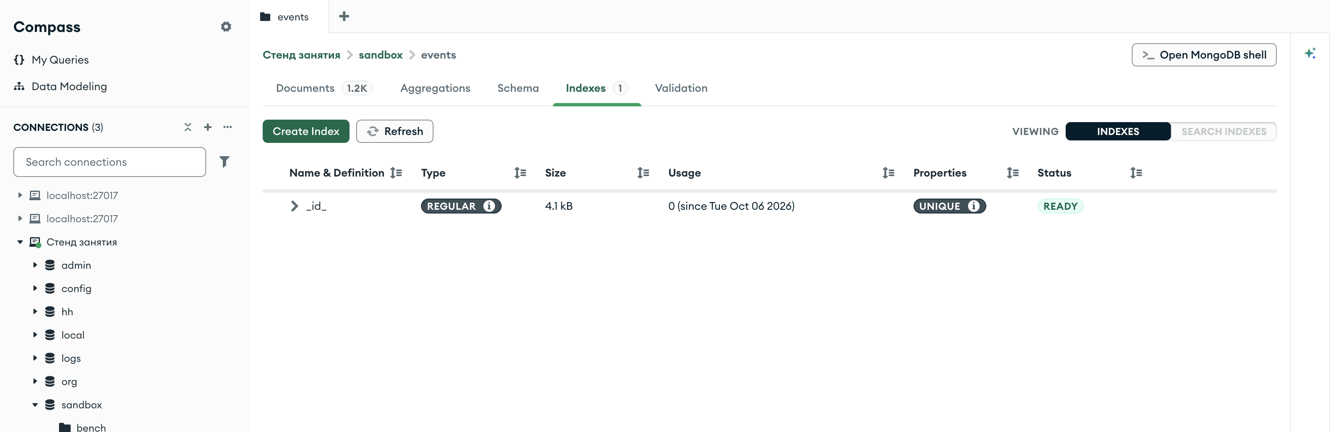The width and height of the screenshot is (1330, 432).
Task: Go to Стенд занятия in breadcrumb
Action: pos(301,55)
